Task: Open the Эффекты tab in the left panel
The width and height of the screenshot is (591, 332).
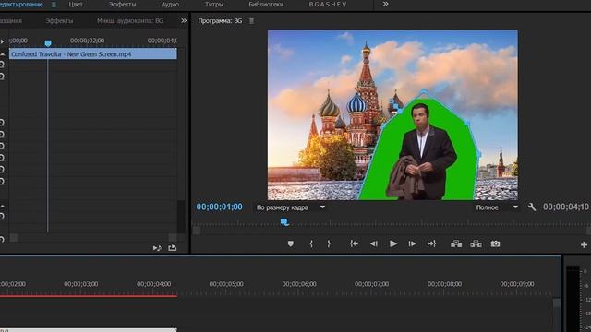Action: (59, 21)
